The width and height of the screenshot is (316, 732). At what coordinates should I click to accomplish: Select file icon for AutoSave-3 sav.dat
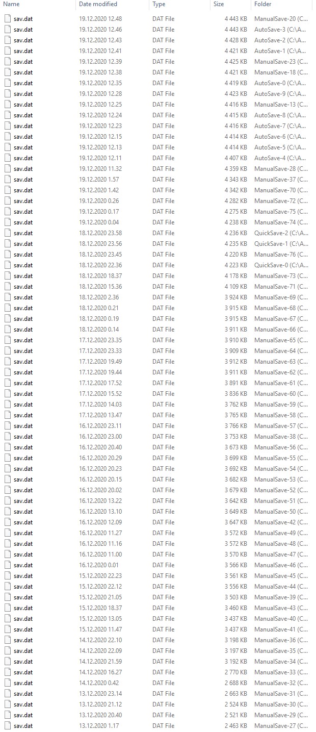point(7,29)
